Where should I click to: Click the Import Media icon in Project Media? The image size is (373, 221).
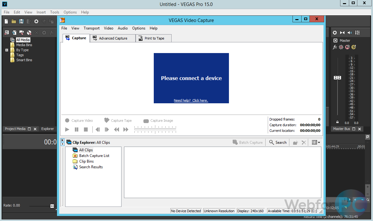(x=14, y=32)
